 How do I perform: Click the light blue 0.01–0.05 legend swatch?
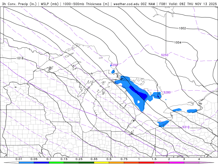coord(26,163)
